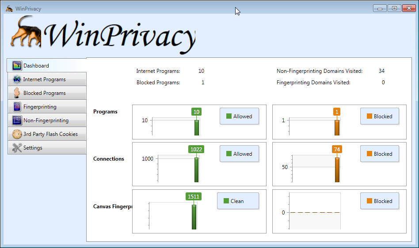419x248 pixels.
Task: Click the orange bar labeled 74
Action: [x=337, y=170]
